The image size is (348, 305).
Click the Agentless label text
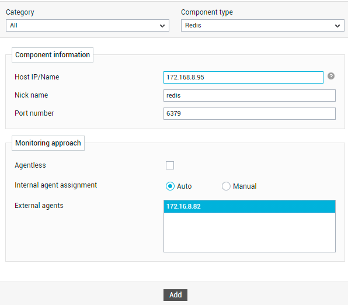(x=30, y=165)
